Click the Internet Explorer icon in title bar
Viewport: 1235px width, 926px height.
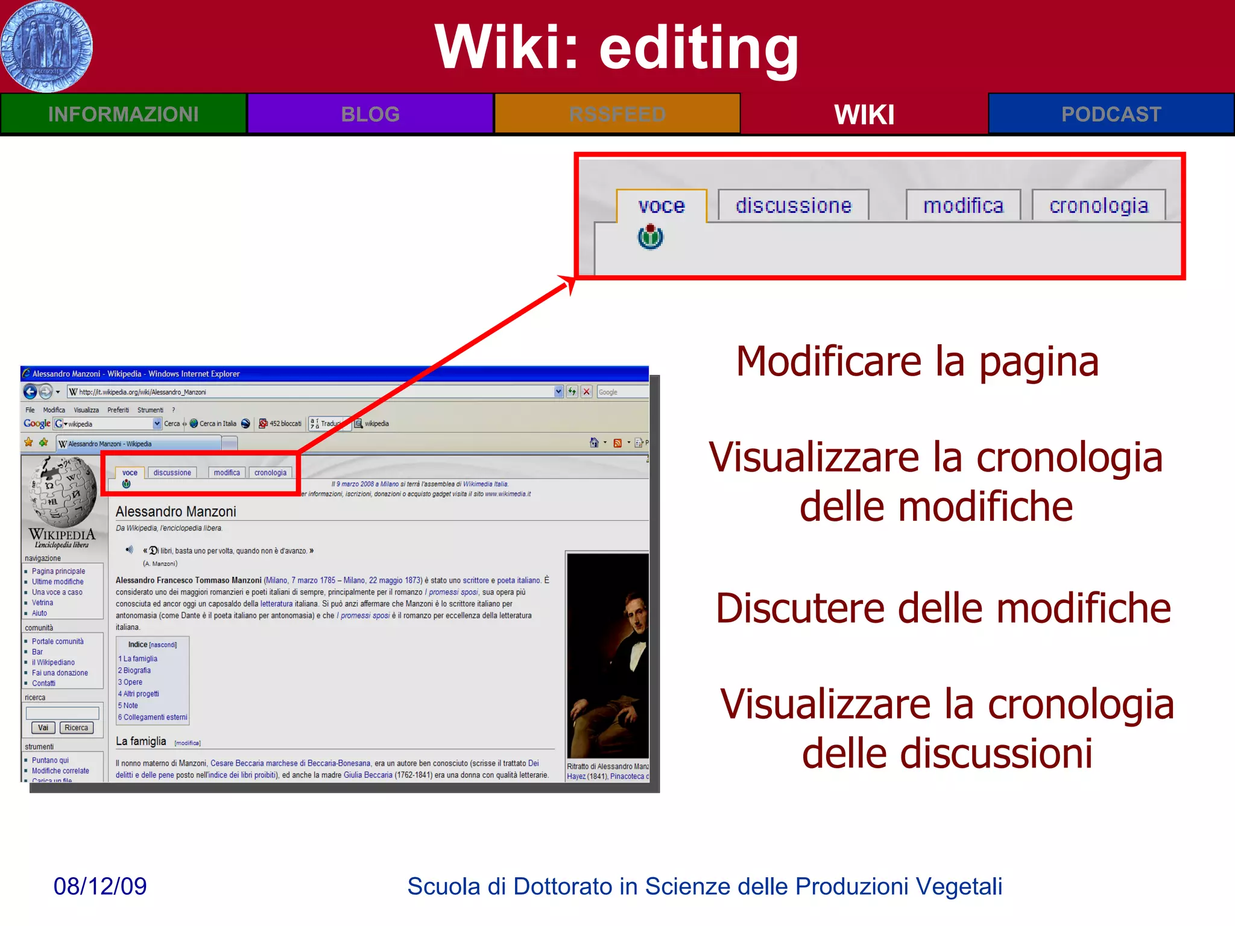[27, 373]
